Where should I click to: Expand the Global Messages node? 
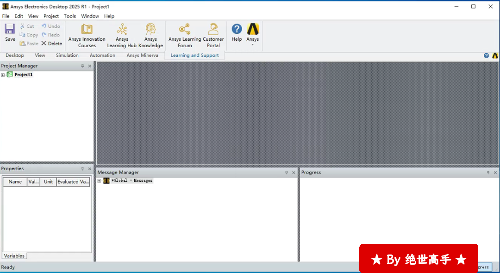(99, 181)
